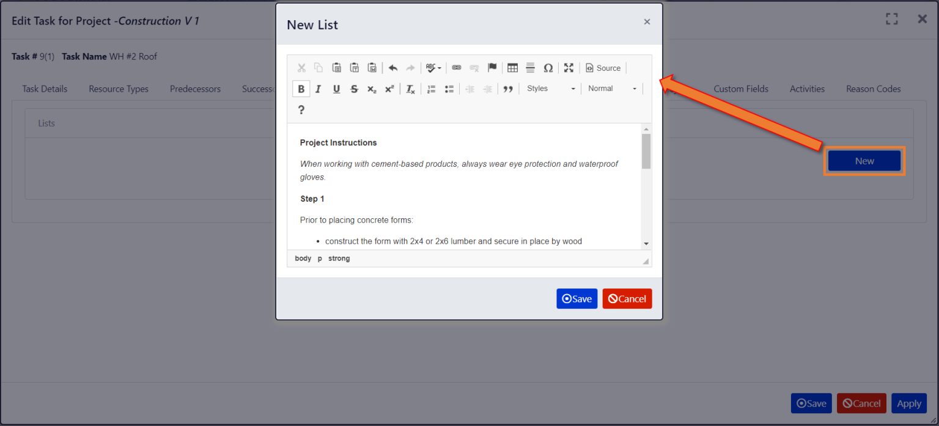Click the editor resize grip handle

(x=646, y=261)
